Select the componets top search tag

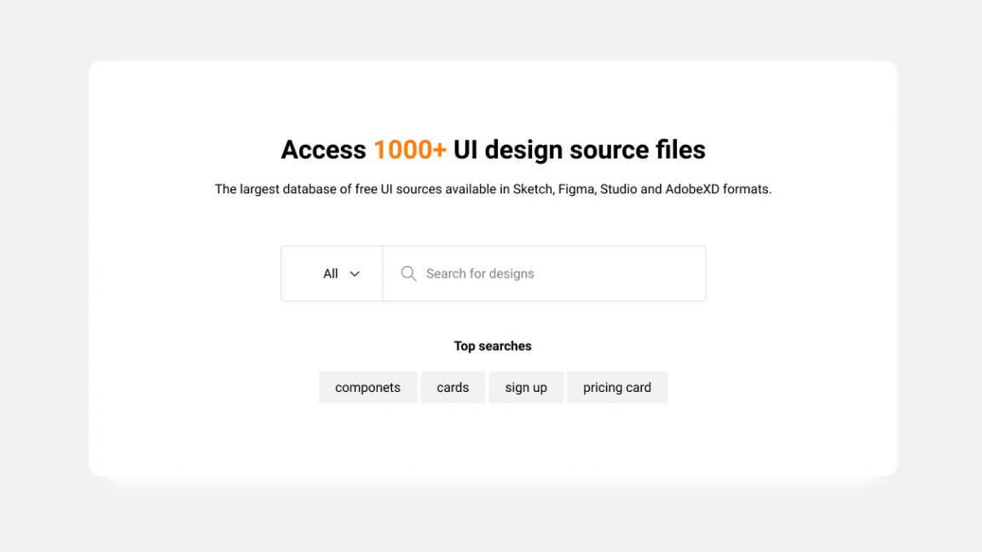coord(367,388)
